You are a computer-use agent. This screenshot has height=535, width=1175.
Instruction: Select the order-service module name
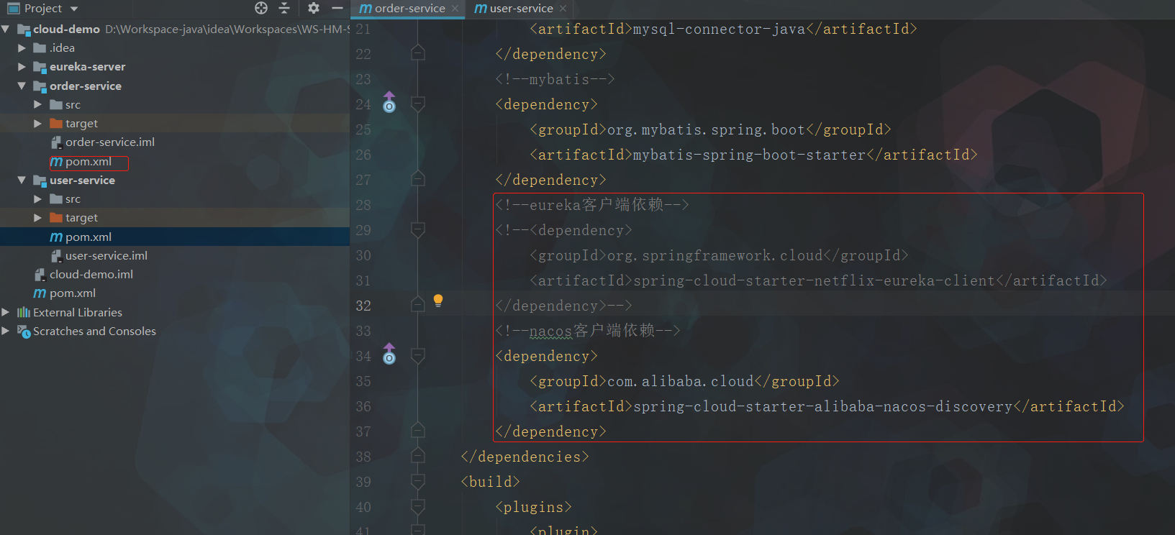(x=86, y=86)
